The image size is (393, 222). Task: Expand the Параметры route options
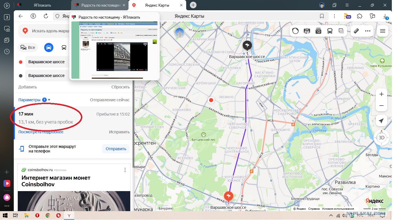coord(34,100)
